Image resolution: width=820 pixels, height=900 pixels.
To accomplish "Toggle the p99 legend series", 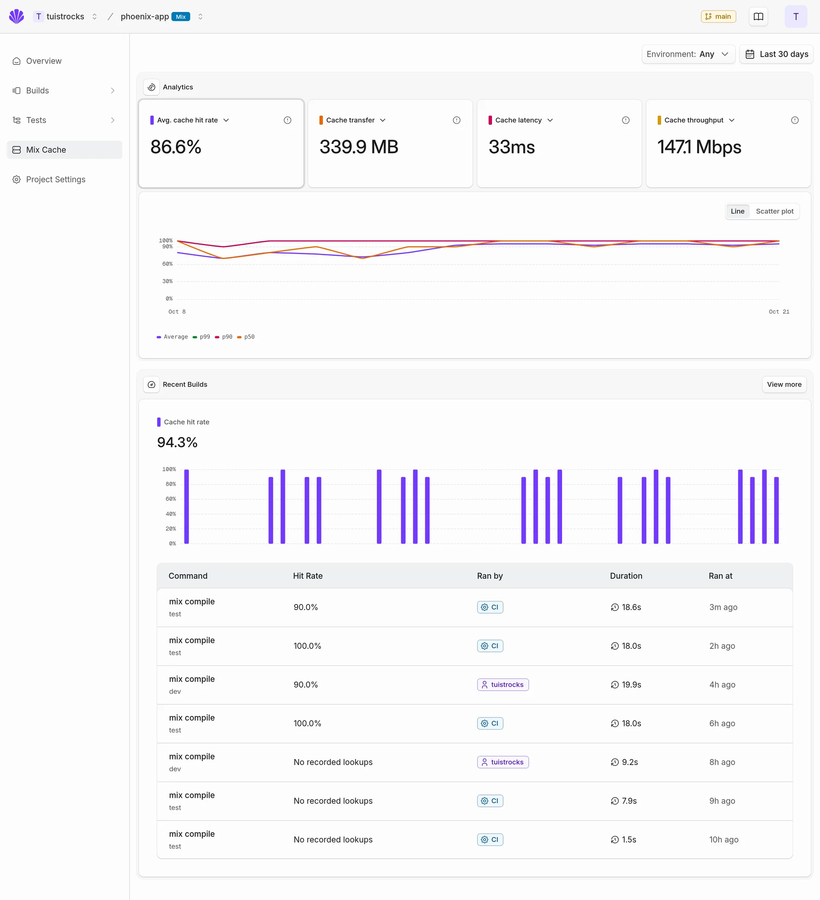I will 201,337.
